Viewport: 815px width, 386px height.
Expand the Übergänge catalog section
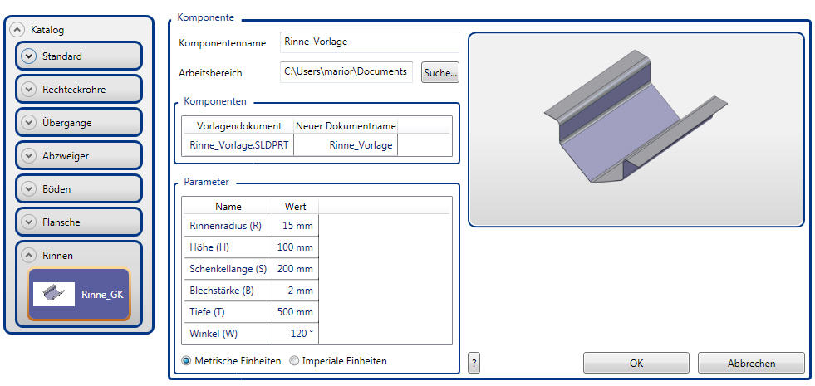(28, 123)
